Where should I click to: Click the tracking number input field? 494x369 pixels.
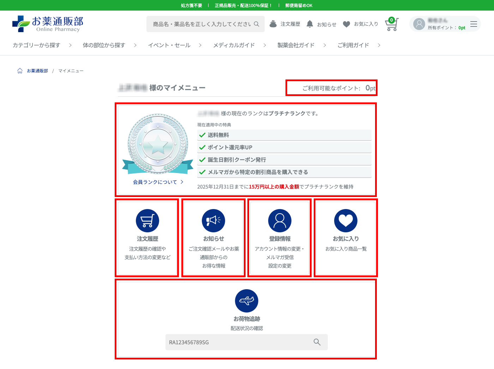click(240, 342)
